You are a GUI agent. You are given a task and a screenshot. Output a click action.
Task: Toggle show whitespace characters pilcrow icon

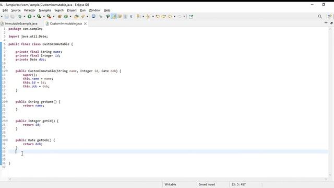(x=131, y=16)
